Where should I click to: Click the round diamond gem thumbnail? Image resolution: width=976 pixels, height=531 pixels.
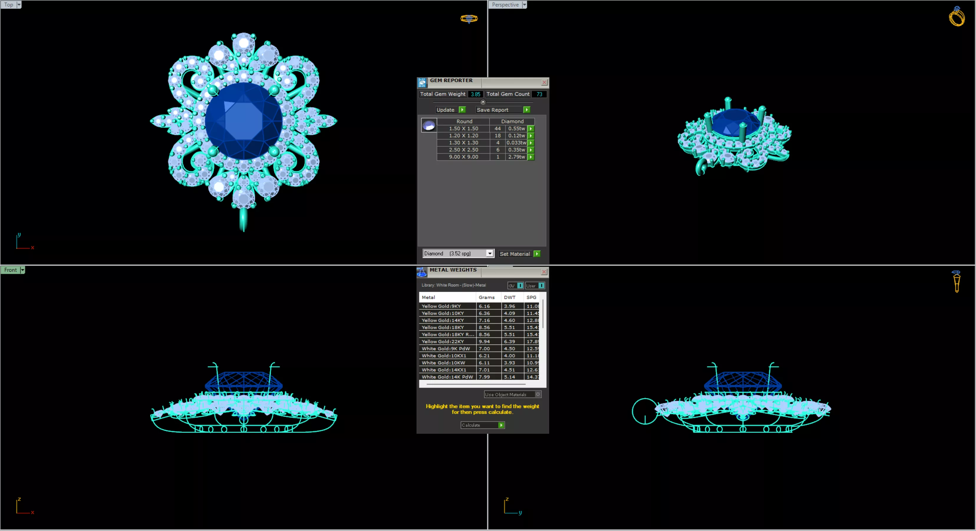coord(429,125)
